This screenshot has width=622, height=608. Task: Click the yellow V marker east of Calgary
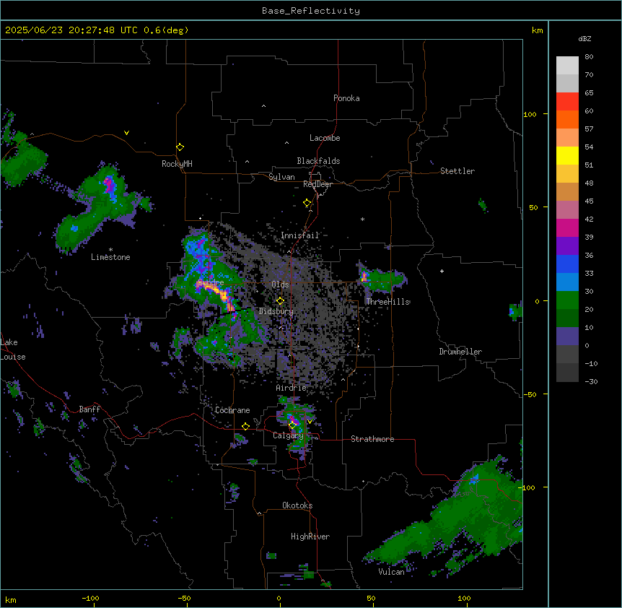pyautogui.click(x=310, y=422)
